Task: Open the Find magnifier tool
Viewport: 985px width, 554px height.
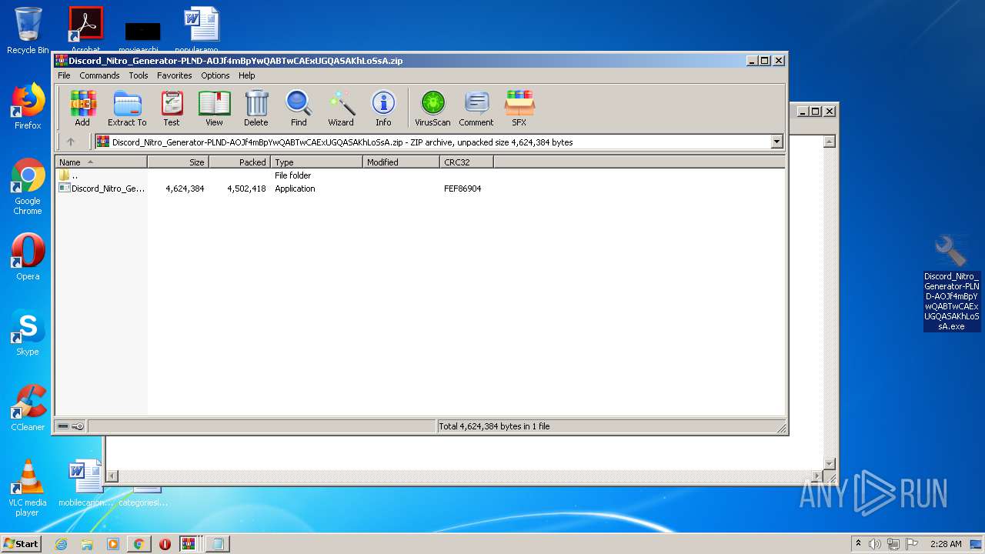Action: [299, 108]
